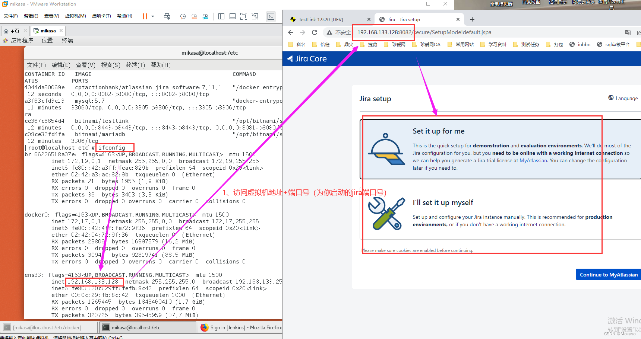This screenshot has height=339, width=641.
Task: Open the 珍爱网OA bookmark folder
Action: pos(426,44)
